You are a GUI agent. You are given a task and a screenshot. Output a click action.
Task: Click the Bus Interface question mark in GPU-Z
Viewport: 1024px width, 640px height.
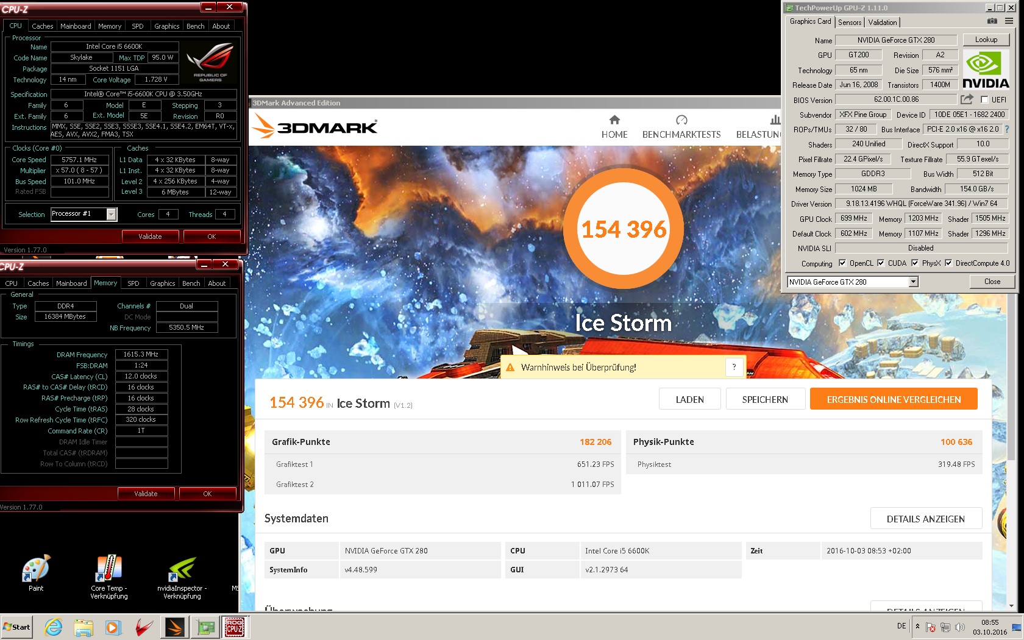[x=1007, y=129]
